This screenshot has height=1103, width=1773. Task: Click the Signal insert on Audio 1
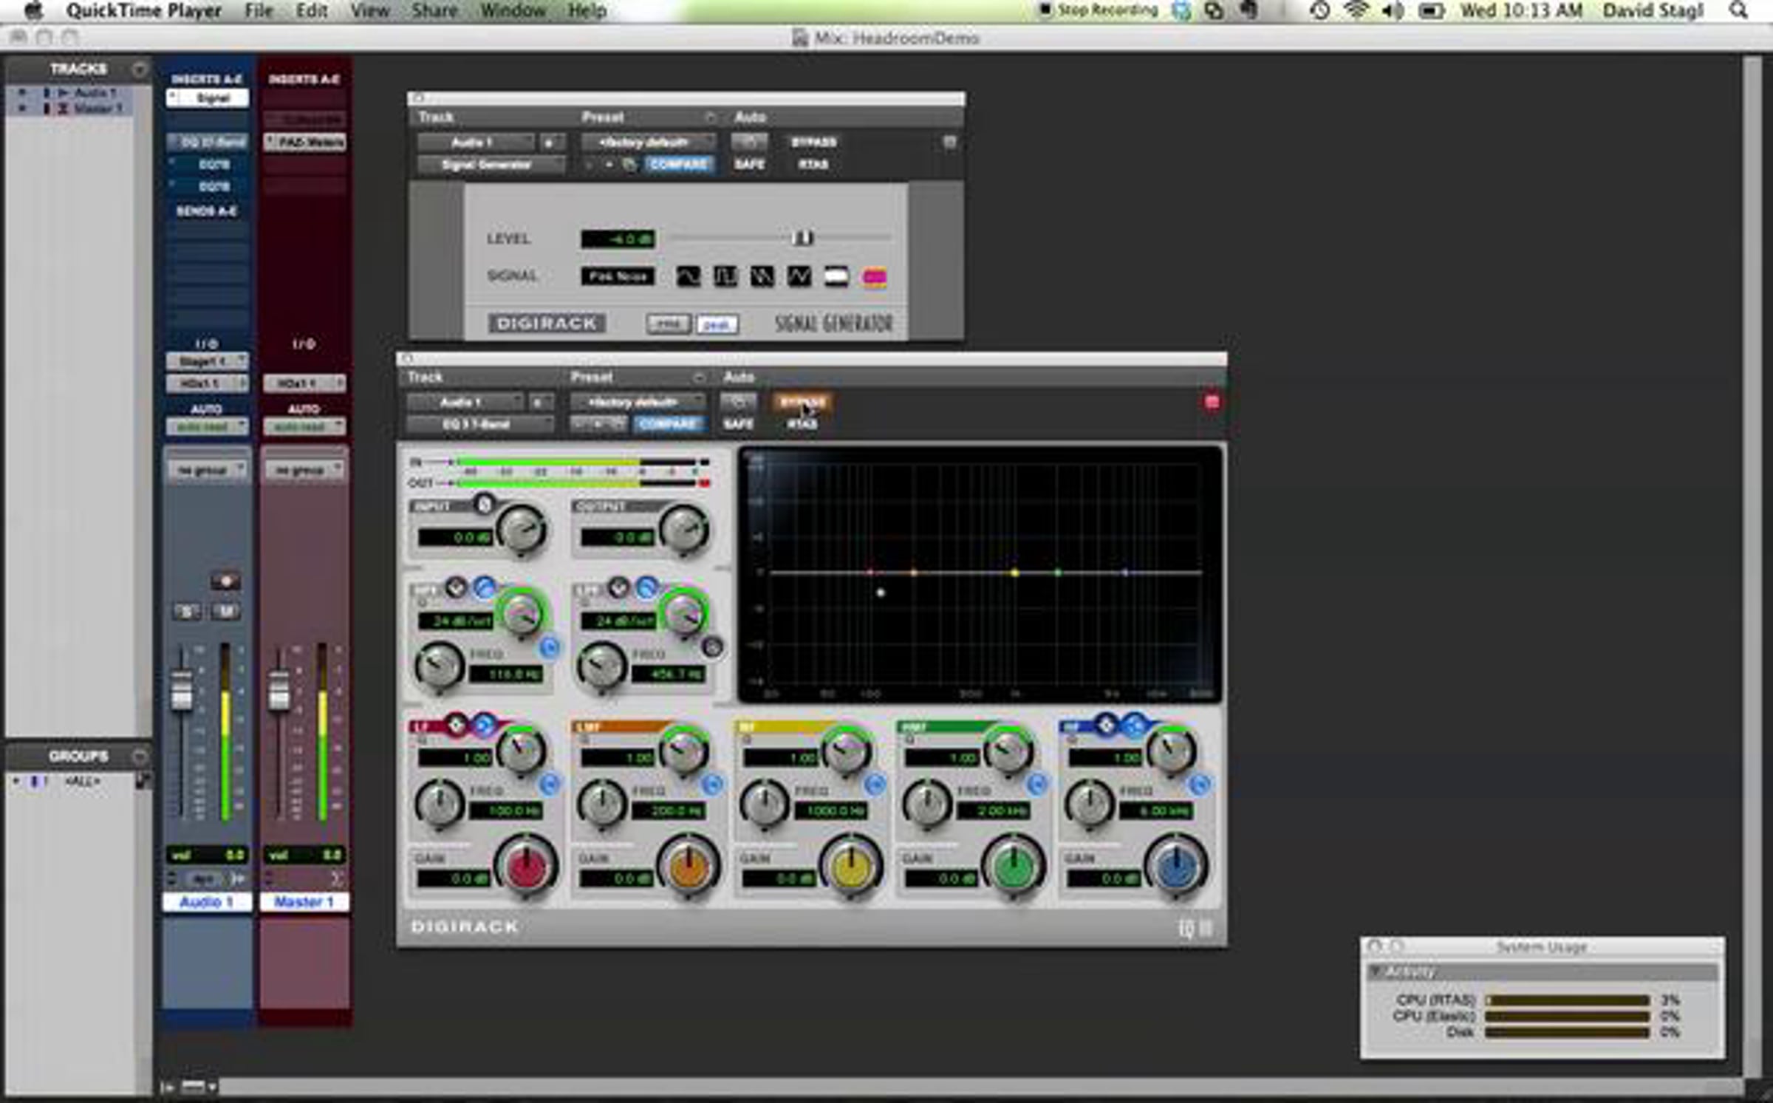pos(208,98)
